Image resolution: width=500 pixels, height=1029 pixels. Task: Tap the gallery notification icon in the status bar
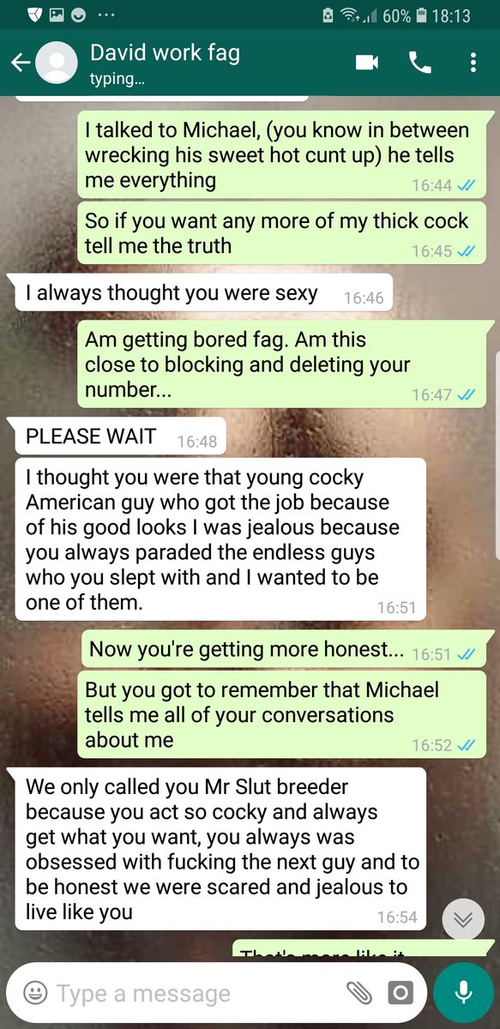[56, 15]
